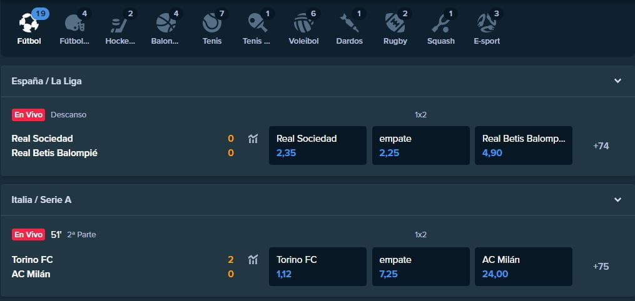The width and height of the screenshot is (635, 301).
Task: Open the Squash racket category
Action: [441, 24]
